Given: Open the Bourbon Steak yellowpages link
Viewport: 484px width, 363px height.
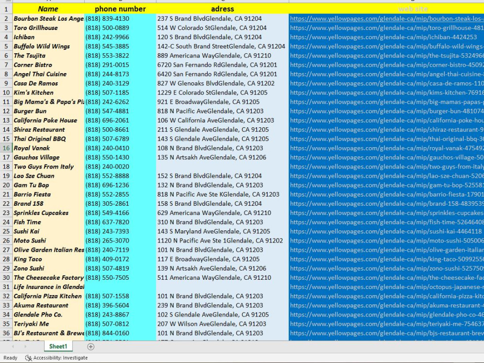Looking at the screenshot, I should (x=386, y=18).
